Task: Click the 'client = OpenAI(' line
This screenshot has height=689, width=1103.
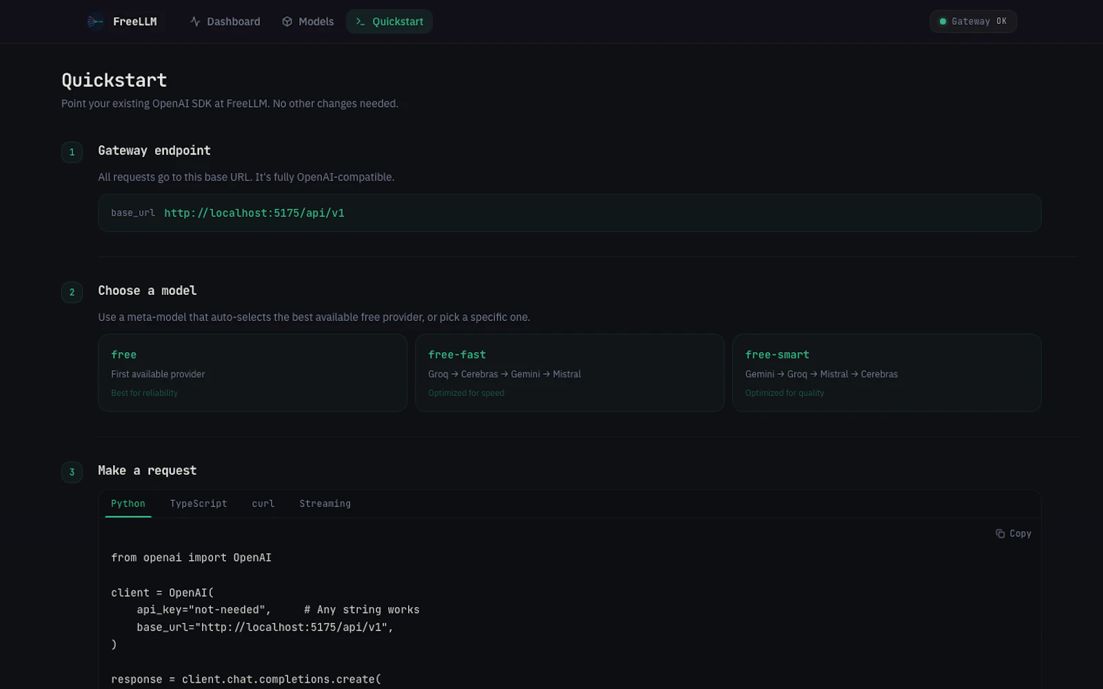Action: (163, 593)
